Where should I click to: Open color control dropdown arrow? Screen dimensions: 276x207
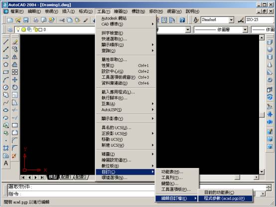tap(188, 29)
